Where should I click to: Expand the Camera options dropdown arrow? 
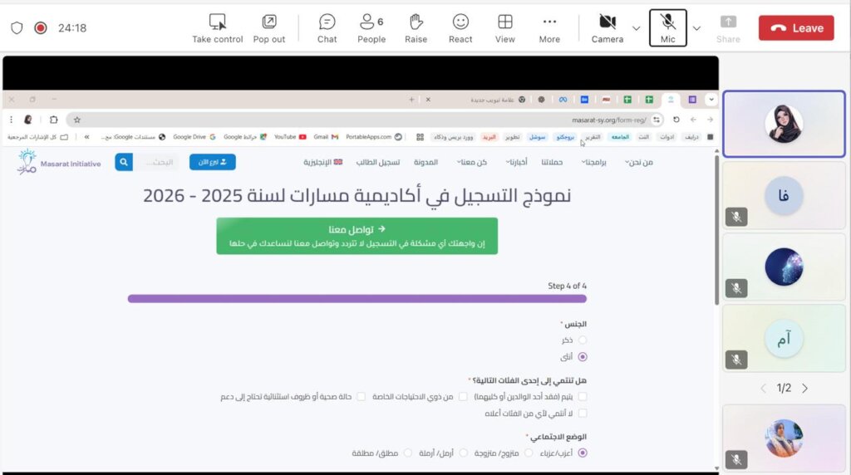tap(637, 28)
